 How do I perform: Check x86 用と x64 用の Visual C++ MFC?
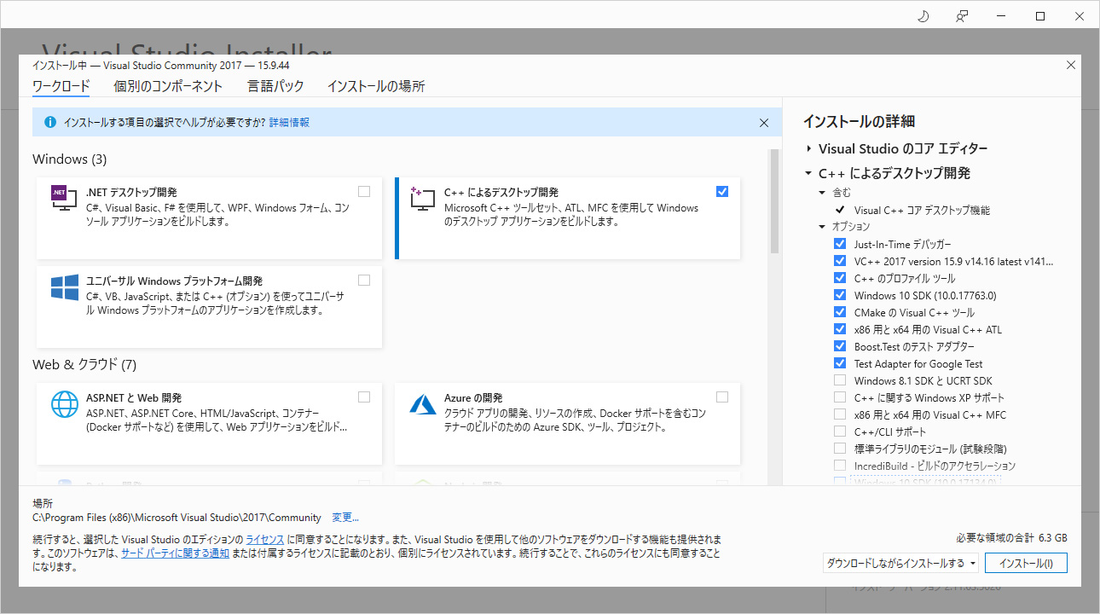pos(840,414)
